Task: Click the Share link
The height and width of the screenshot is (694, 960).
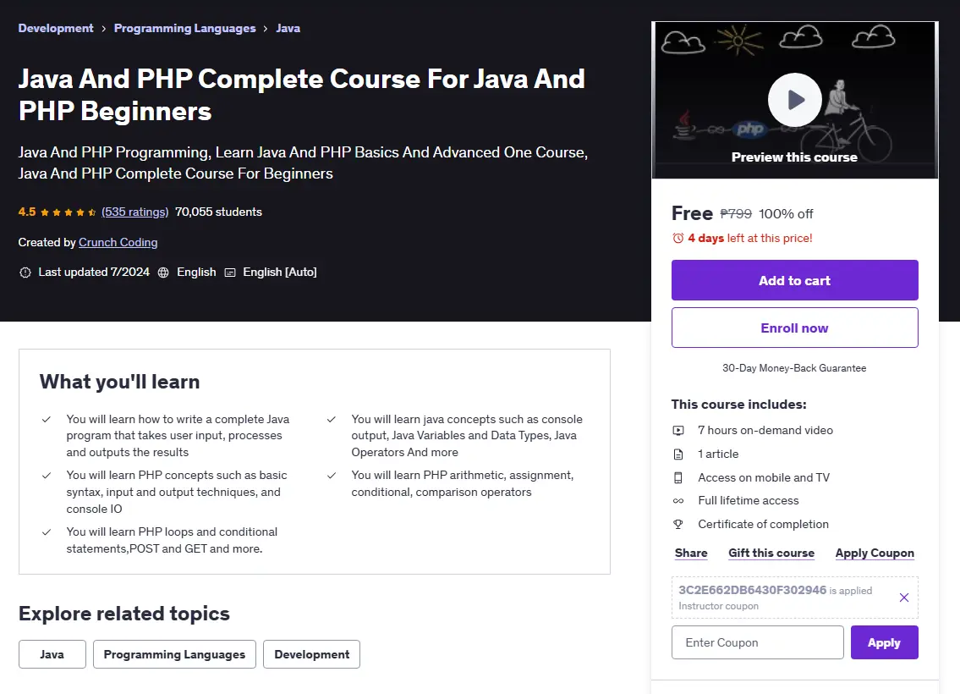Action: tap(691, 554)
